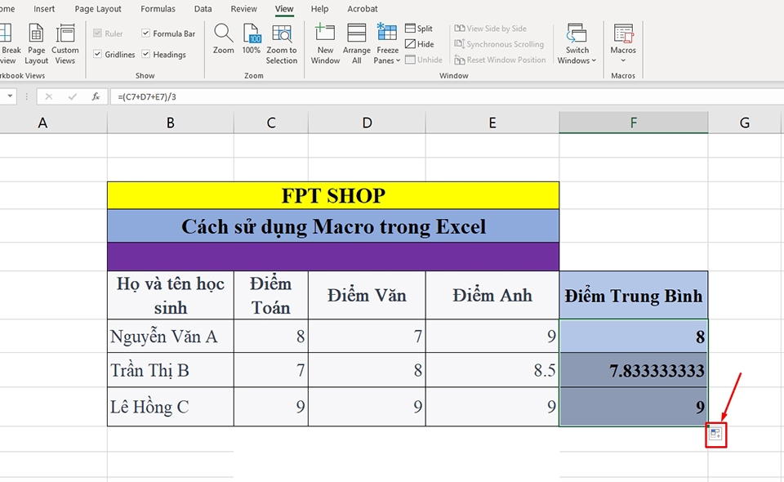Select column D header

(x=367, y=123)
